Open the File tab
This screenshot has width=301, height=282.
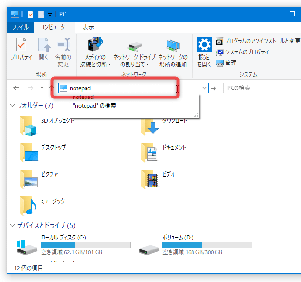[21, 27]
